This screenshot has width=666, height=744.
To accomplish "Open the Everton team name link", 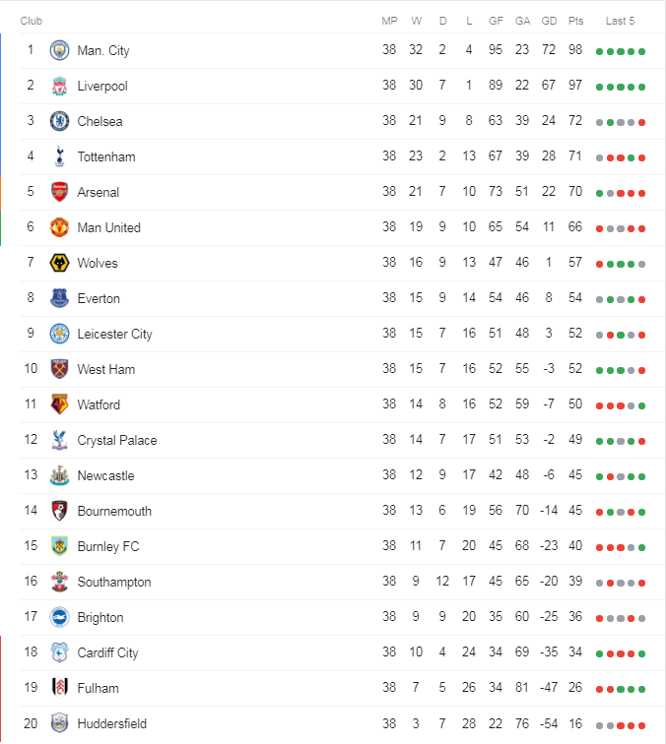I will point(99,298).
